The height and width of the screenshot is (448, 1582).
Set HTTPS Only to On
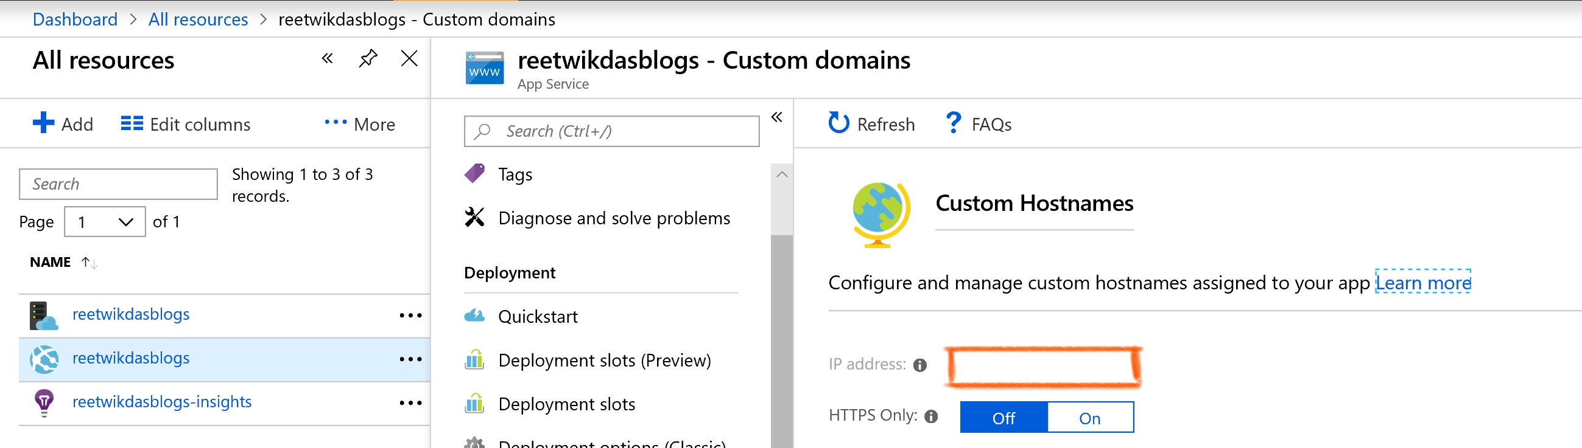(1090, 418)
